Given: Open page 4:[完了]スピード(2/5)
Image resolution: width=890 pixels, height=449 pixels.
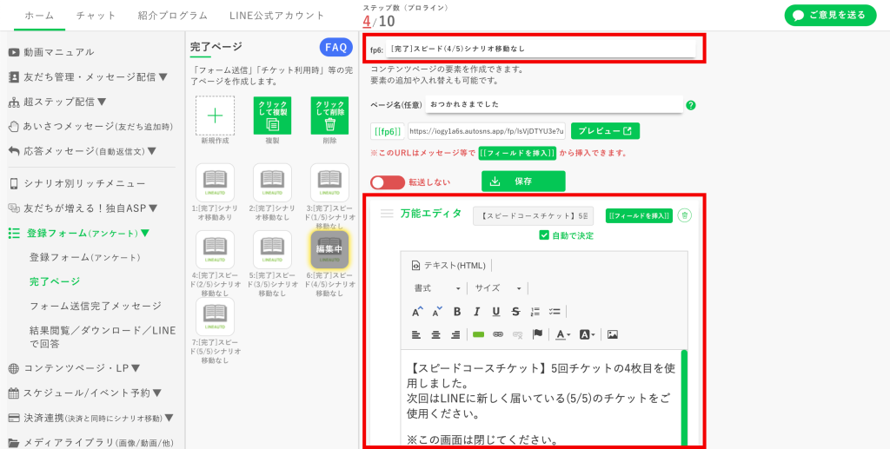Looking at the screenshot, I should pyautogui.click(x=216, y=249).
